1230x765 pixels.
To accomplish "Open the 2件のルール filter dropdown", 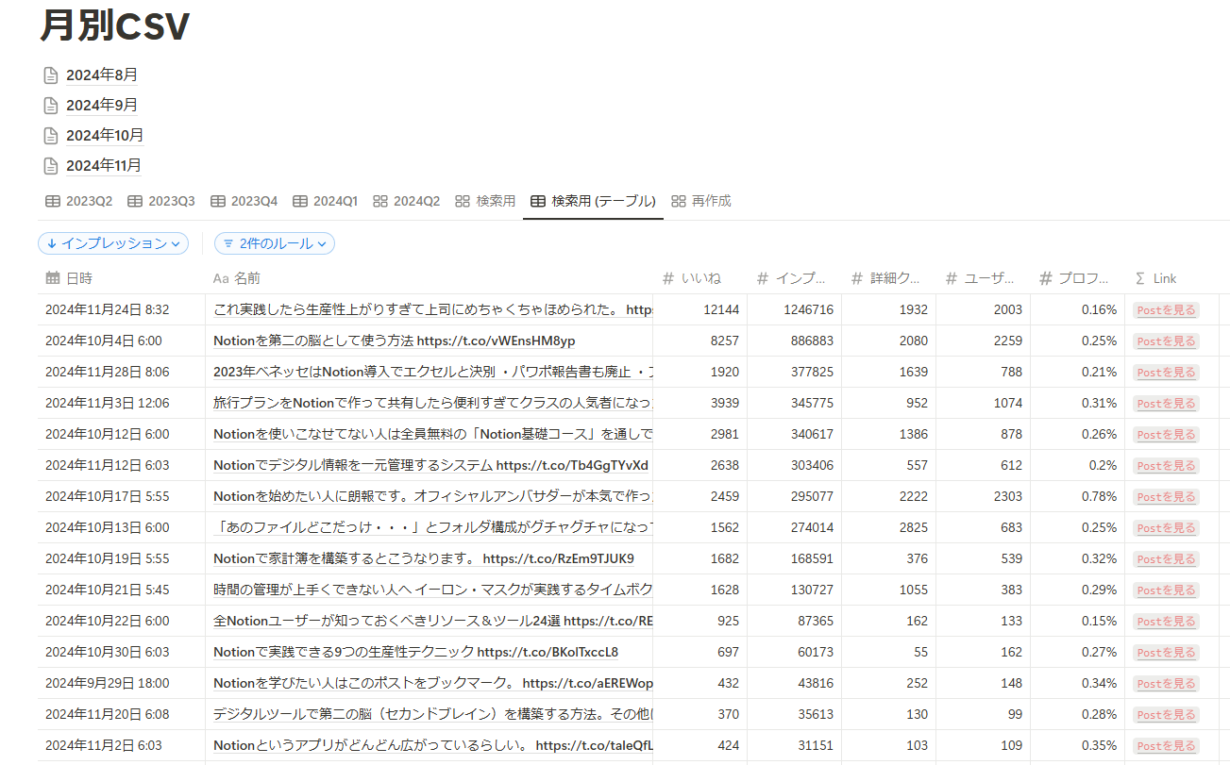I will 275,243.
